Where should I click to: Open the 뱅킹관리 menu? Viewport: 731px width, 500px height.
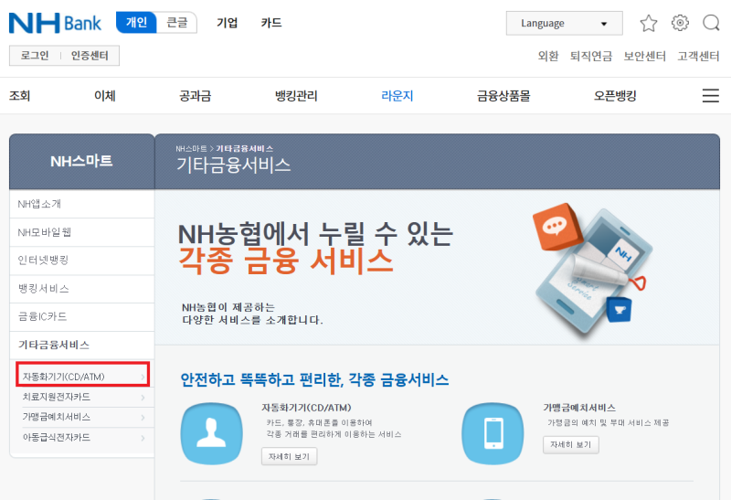point(296,96)
